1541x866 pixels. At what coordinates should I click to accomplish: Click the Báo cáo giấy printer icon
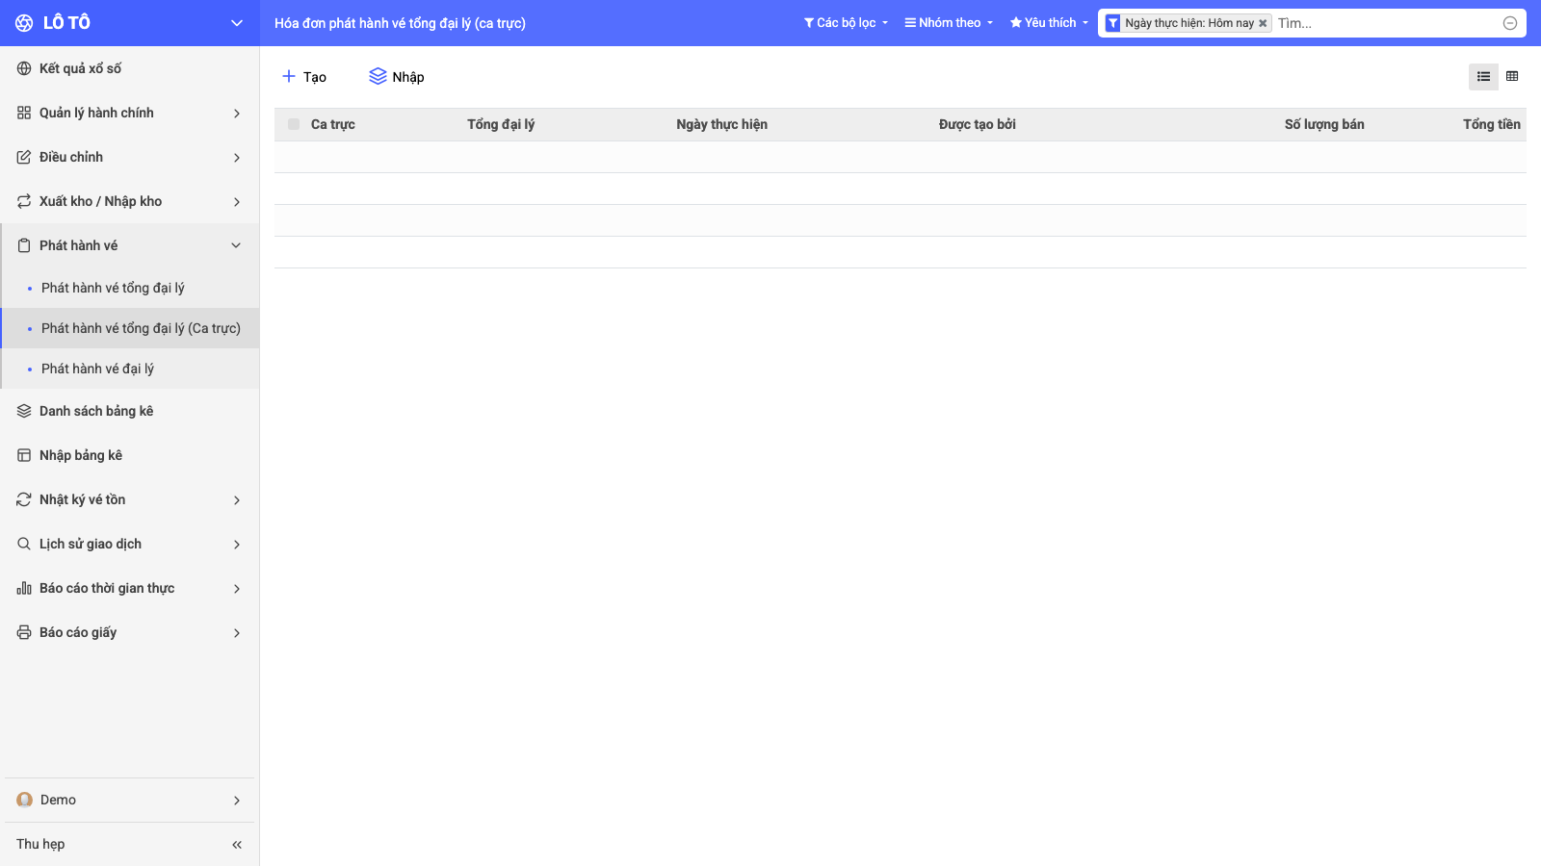click(24, 632)
